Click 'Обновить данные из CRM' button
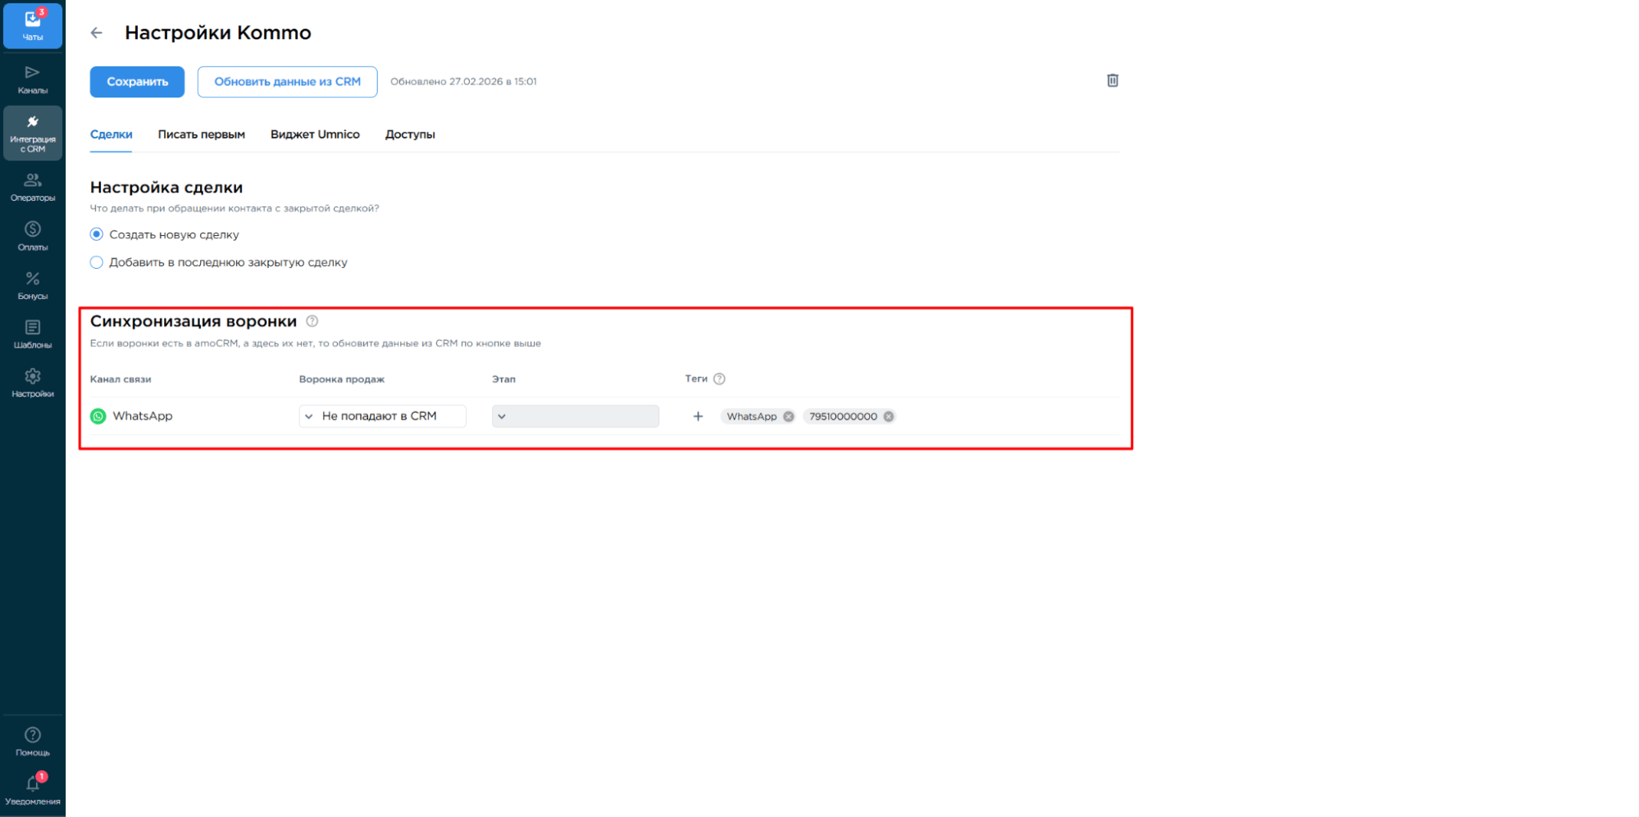This screenshot has height=817, width=1639. click(287, 82)
